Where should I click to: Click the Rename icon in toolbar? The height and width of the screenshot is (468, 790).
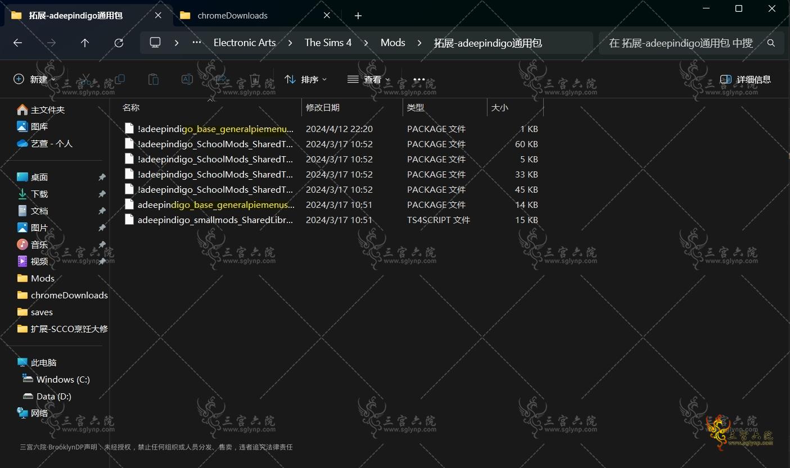pos(187,79)
